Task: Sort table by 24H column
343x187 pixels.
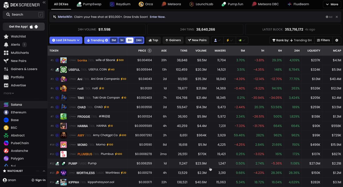Action: [x=297, y=50]
